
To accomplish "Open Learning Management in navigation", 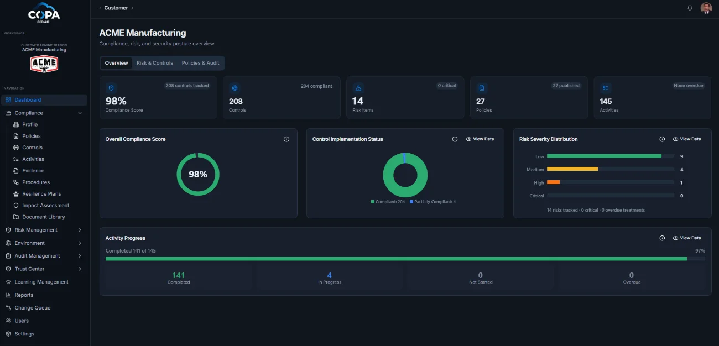I will coord(44,282).
